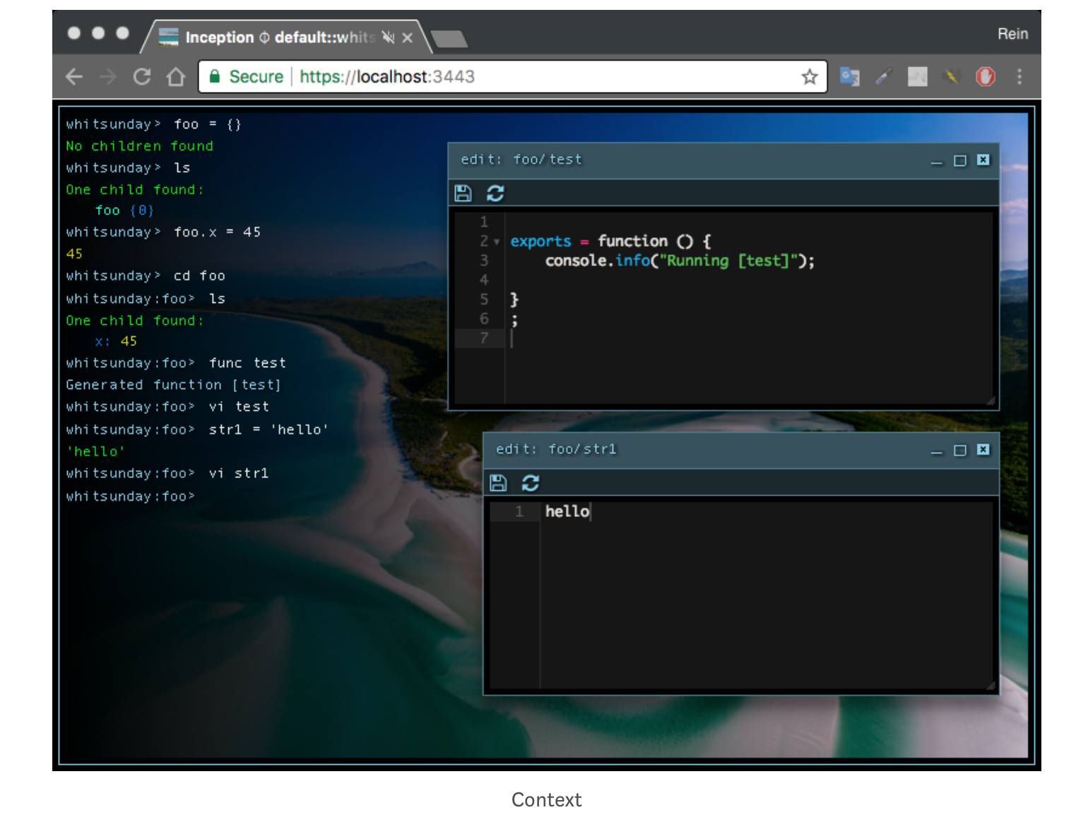1088x822 pixels.
Task: Open a new browser tab
Action: pos(449,39)
